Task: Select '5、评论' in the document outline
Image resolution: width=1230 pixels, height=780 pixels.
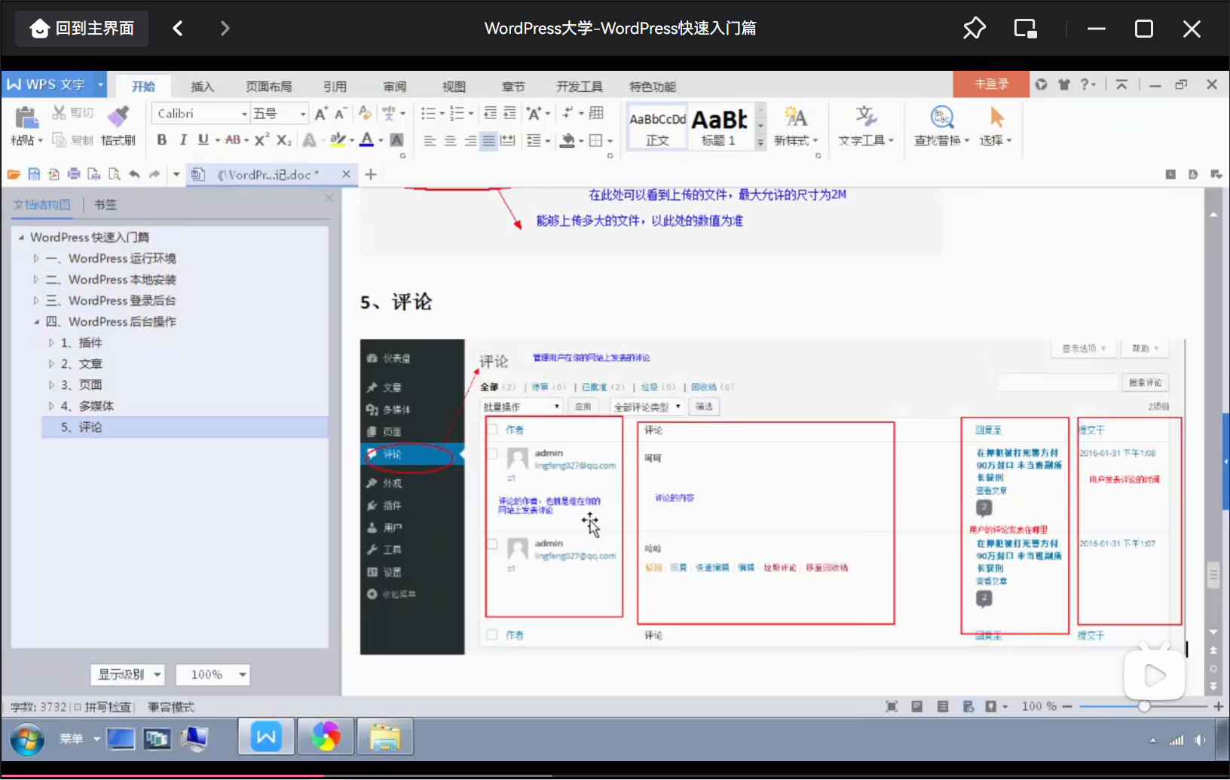Action: (x=185, y=427)
